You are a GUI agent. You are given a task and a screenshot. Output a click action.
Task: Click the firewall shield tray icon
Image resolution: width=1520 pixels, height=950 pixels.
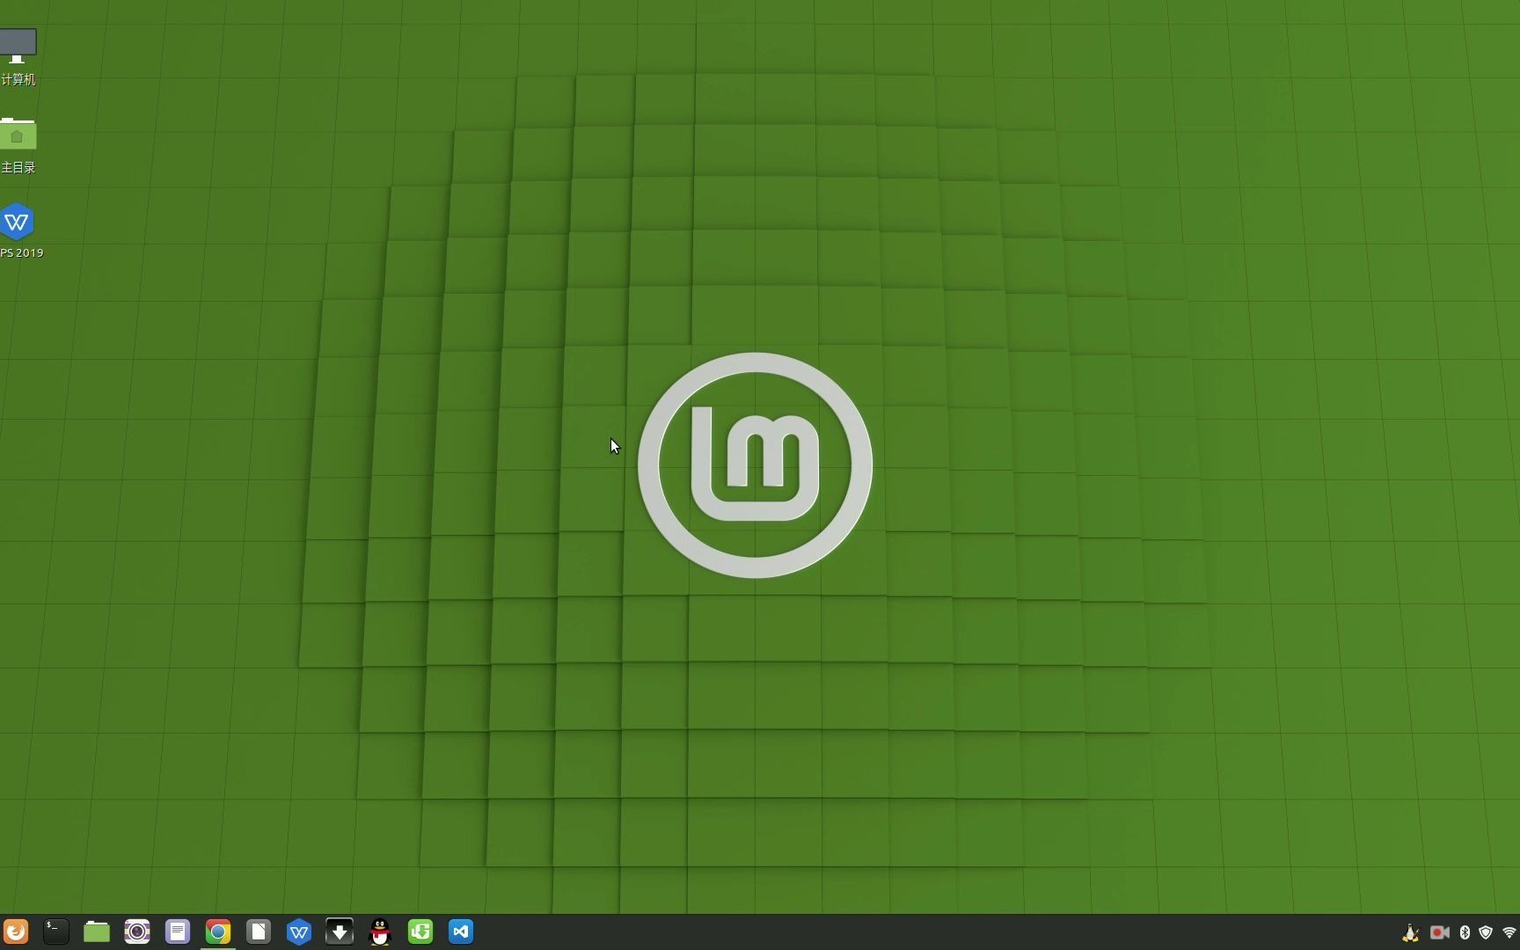(1486, 932)
